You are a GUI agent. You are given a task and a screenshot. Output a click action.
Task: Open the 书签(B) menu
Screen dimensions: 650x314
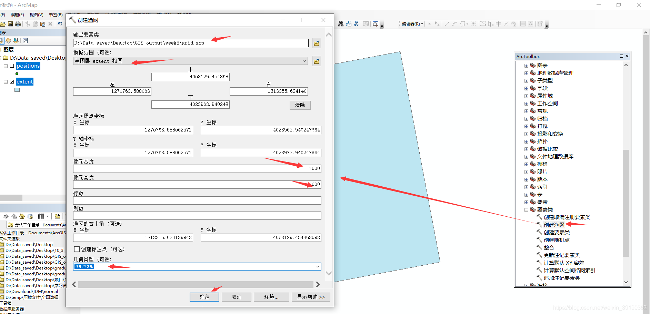[x=56, y=15]
